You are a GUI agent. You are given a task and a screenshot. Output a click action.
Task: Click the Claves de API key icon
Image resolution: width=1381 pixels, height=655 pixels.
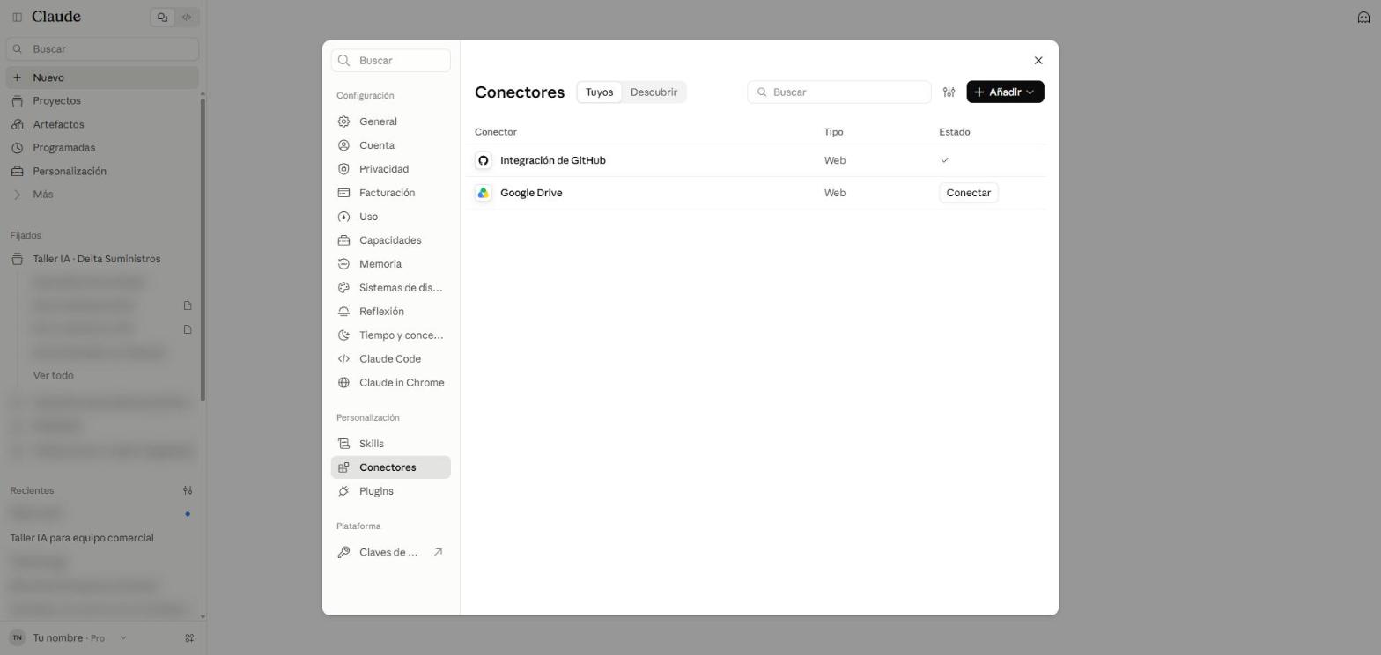343,552
